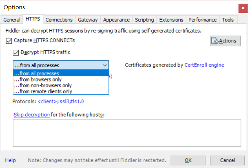Close the Options dialog window
The width and height of the screenshot is (248, 168).
pos(242,7)
